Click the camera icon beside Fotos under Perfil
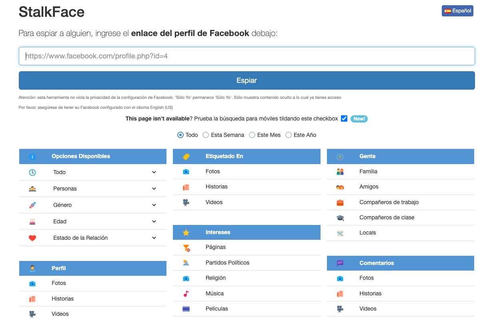Viewport: 483px width, 319px height. click(x=32, y=283)
